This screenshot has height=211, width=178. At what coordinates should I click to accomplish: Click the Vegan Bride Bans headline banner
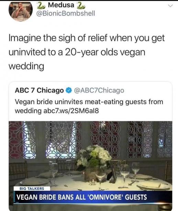point(93,197)
